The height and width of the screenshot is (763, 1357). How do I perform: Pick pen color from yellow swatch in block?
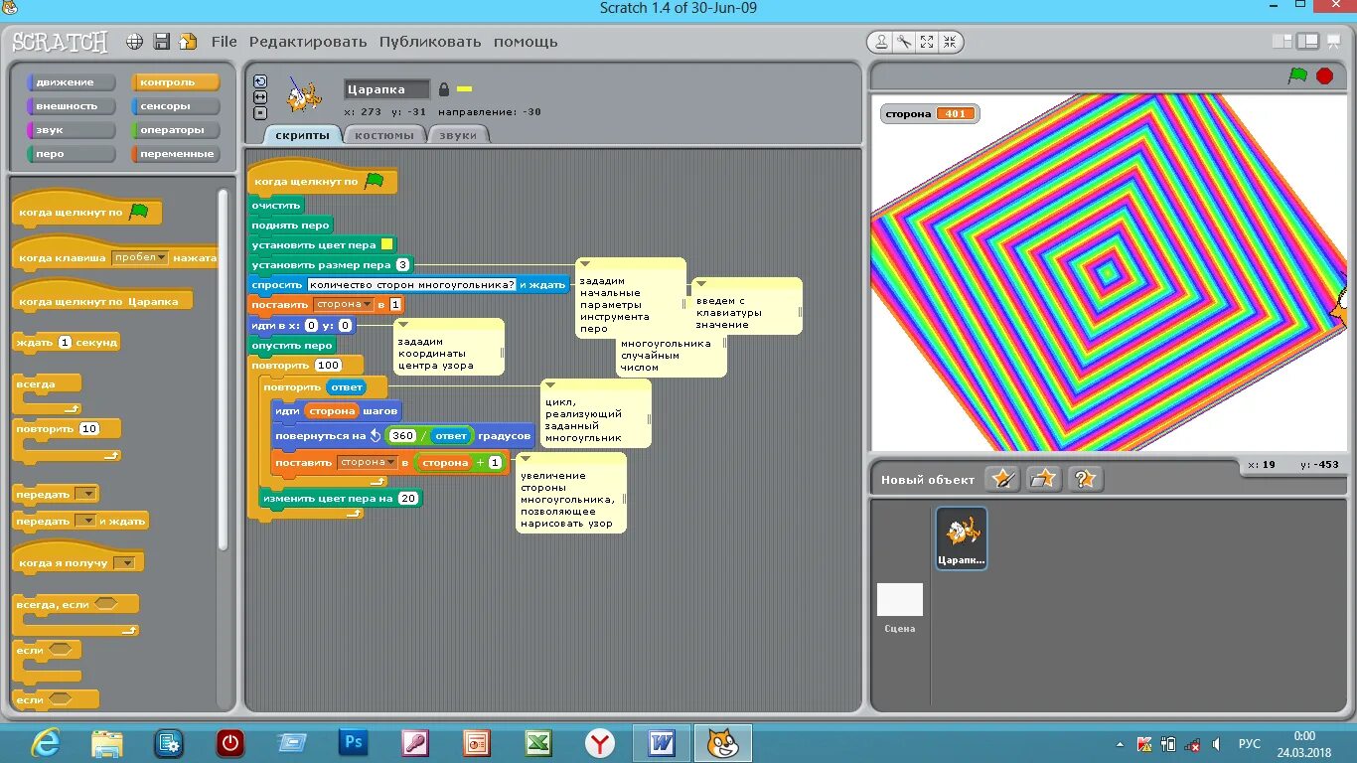click(x=386, y=244)
